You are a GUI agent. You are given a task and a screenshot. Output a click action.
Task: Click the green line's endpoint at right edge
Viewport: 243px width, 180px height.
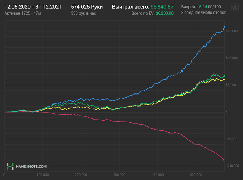click(224, 75)
